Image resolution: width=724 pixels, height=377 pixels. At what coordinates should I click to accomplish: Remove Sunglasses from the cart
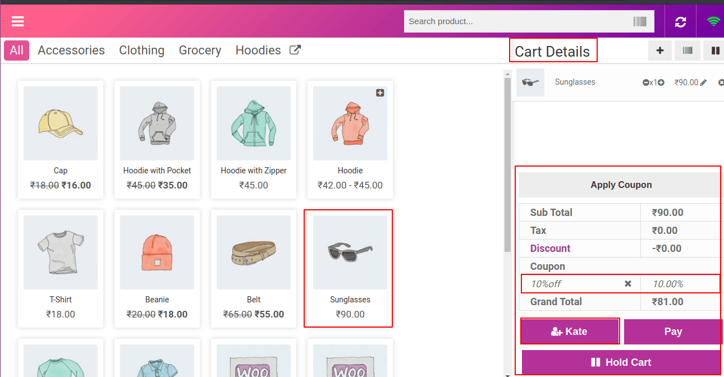click(x=721, y=82)
